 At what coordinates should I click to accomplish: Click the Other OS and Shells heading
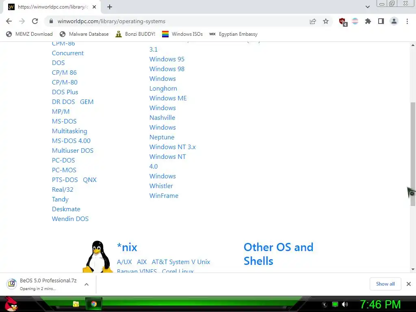(x=279, y=254)
